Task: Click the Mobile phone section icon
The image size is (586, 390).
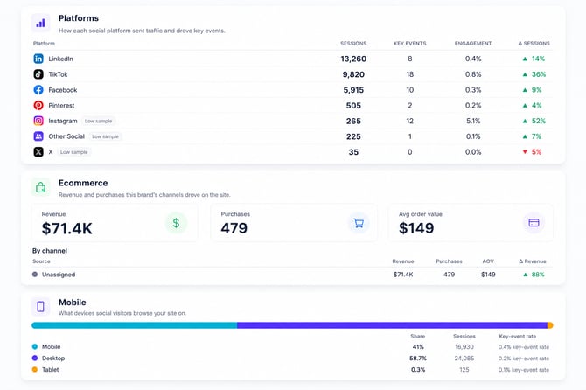Action: point(41,307)
